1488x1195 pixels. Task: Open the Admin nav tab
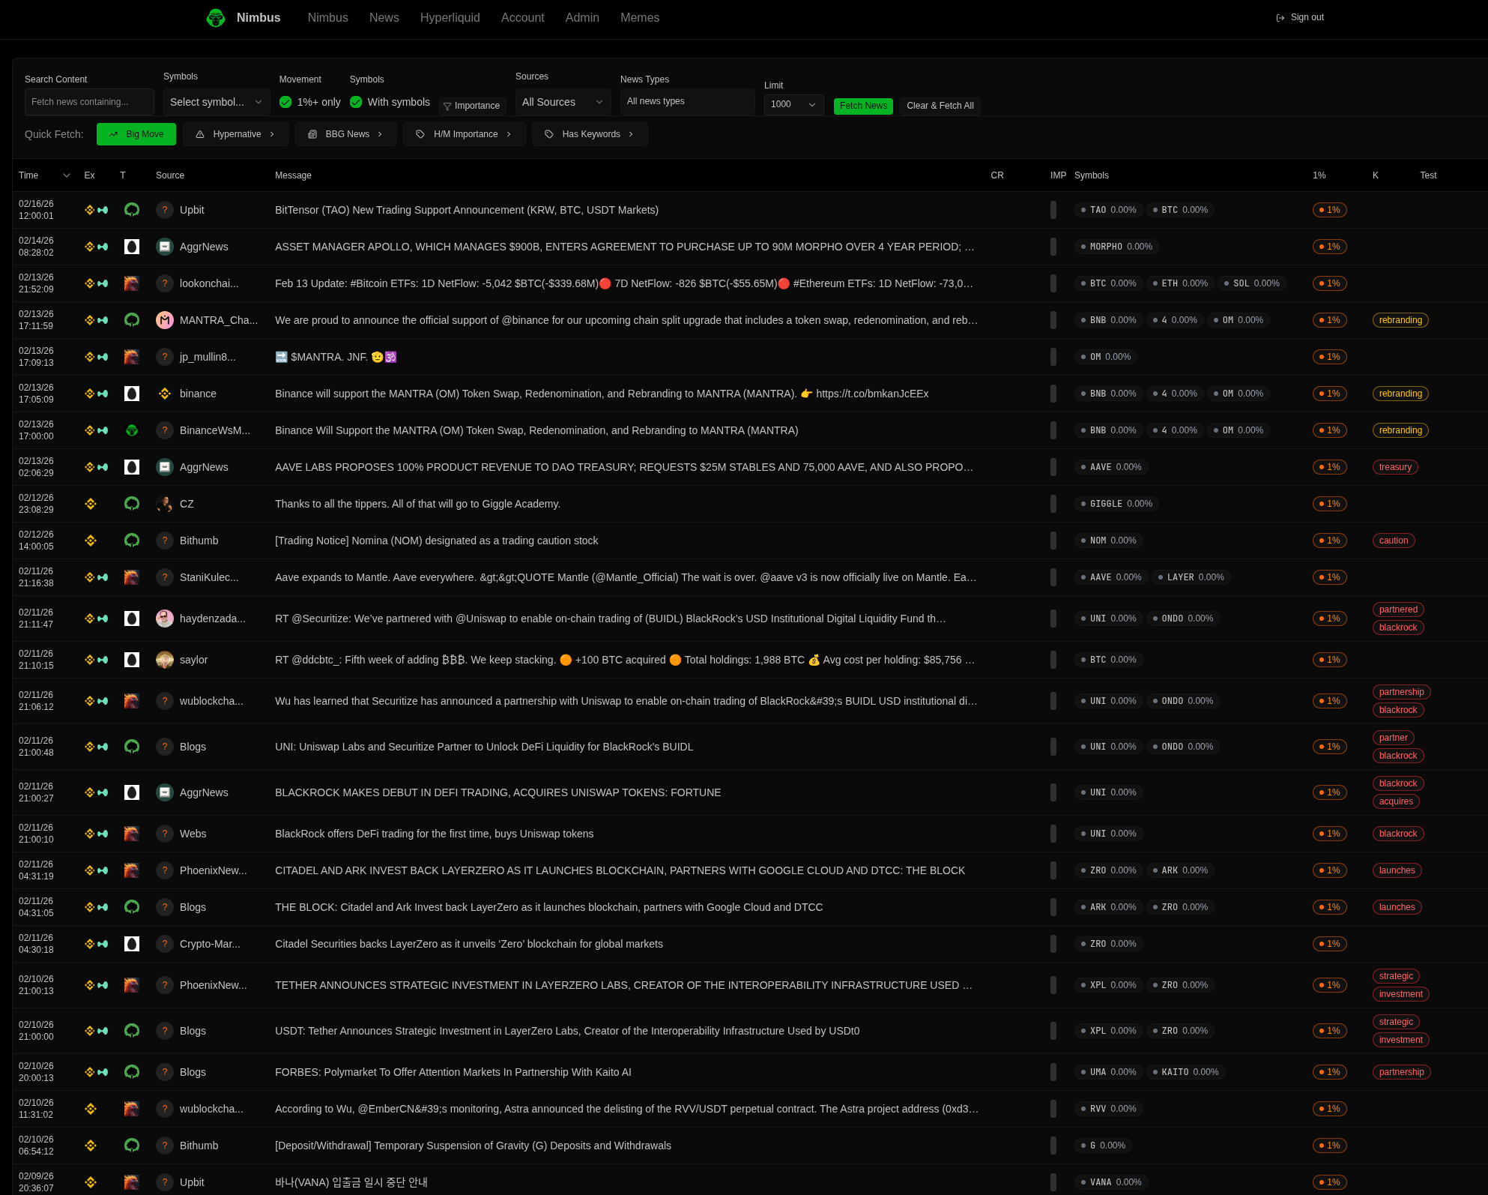click(582, 18)
